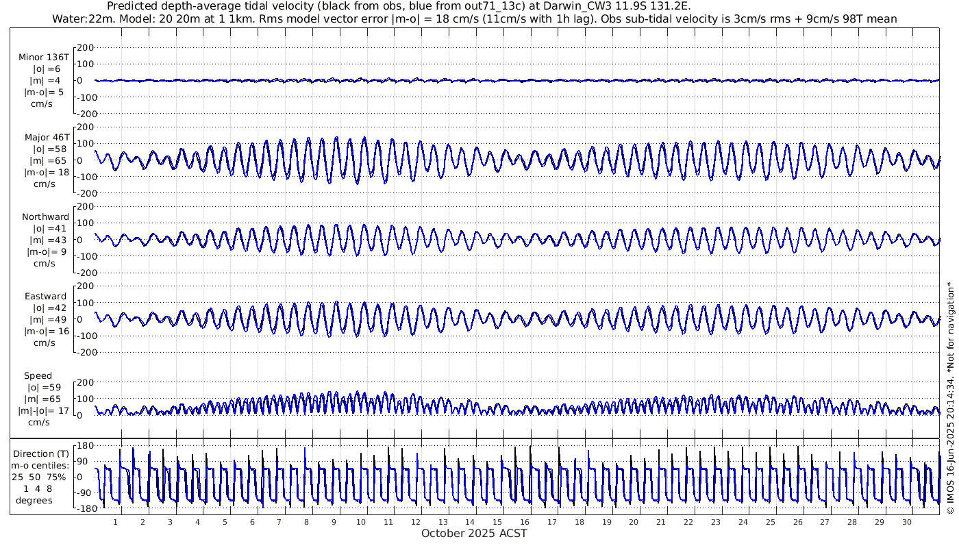Click the 180 tick on Direction axis

(84, 445)
